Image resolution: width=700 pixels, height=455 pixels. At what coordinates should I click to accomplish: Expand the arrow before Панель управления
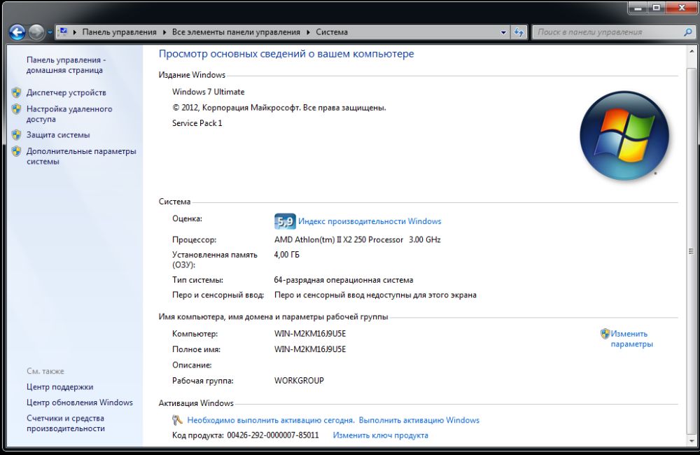pyautogui.click(x=75, y=32)
